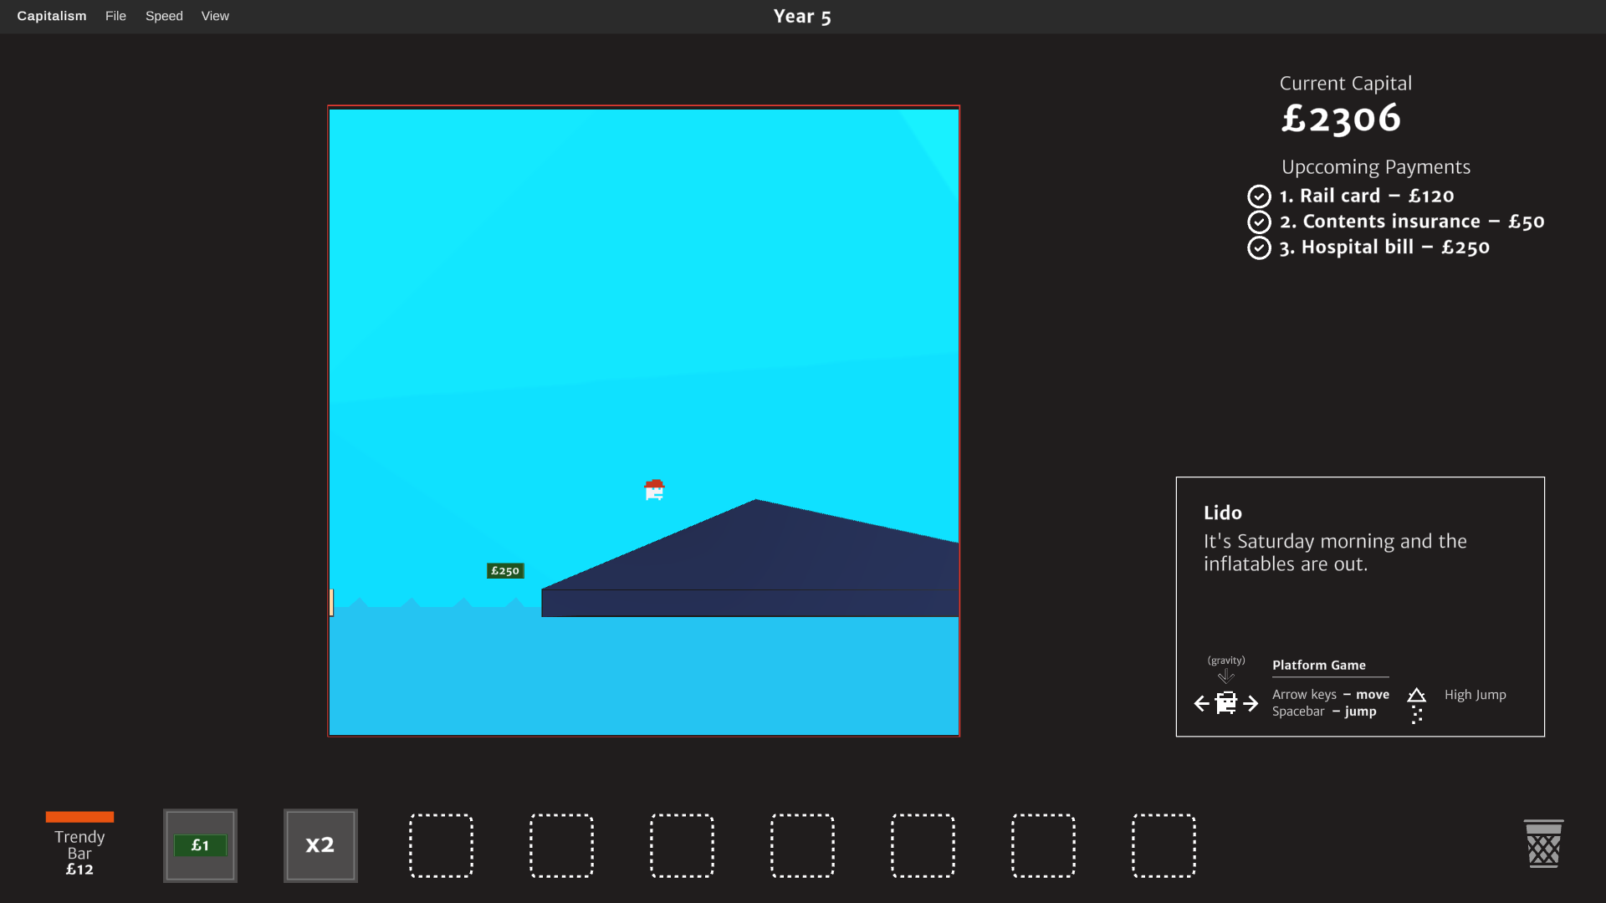Image resolution: width=1606 pixels, height=903 pixels.
Task: Select the first empty dashed inventory slot
Action: coord(441,845)
